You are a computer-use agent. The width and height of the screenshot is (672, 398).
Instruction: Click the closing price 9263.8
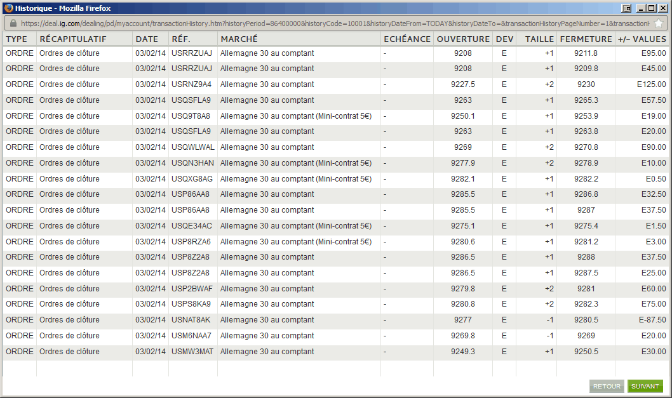click(586, 131)
